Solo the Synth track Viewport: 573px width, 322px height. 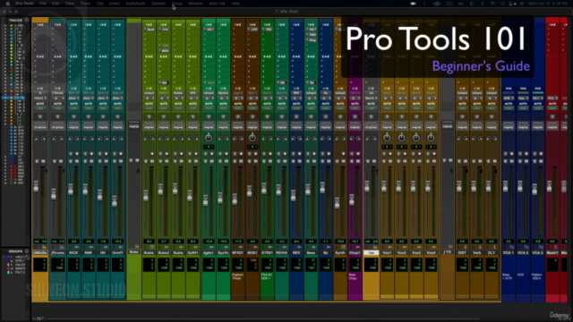click(338, 161)
